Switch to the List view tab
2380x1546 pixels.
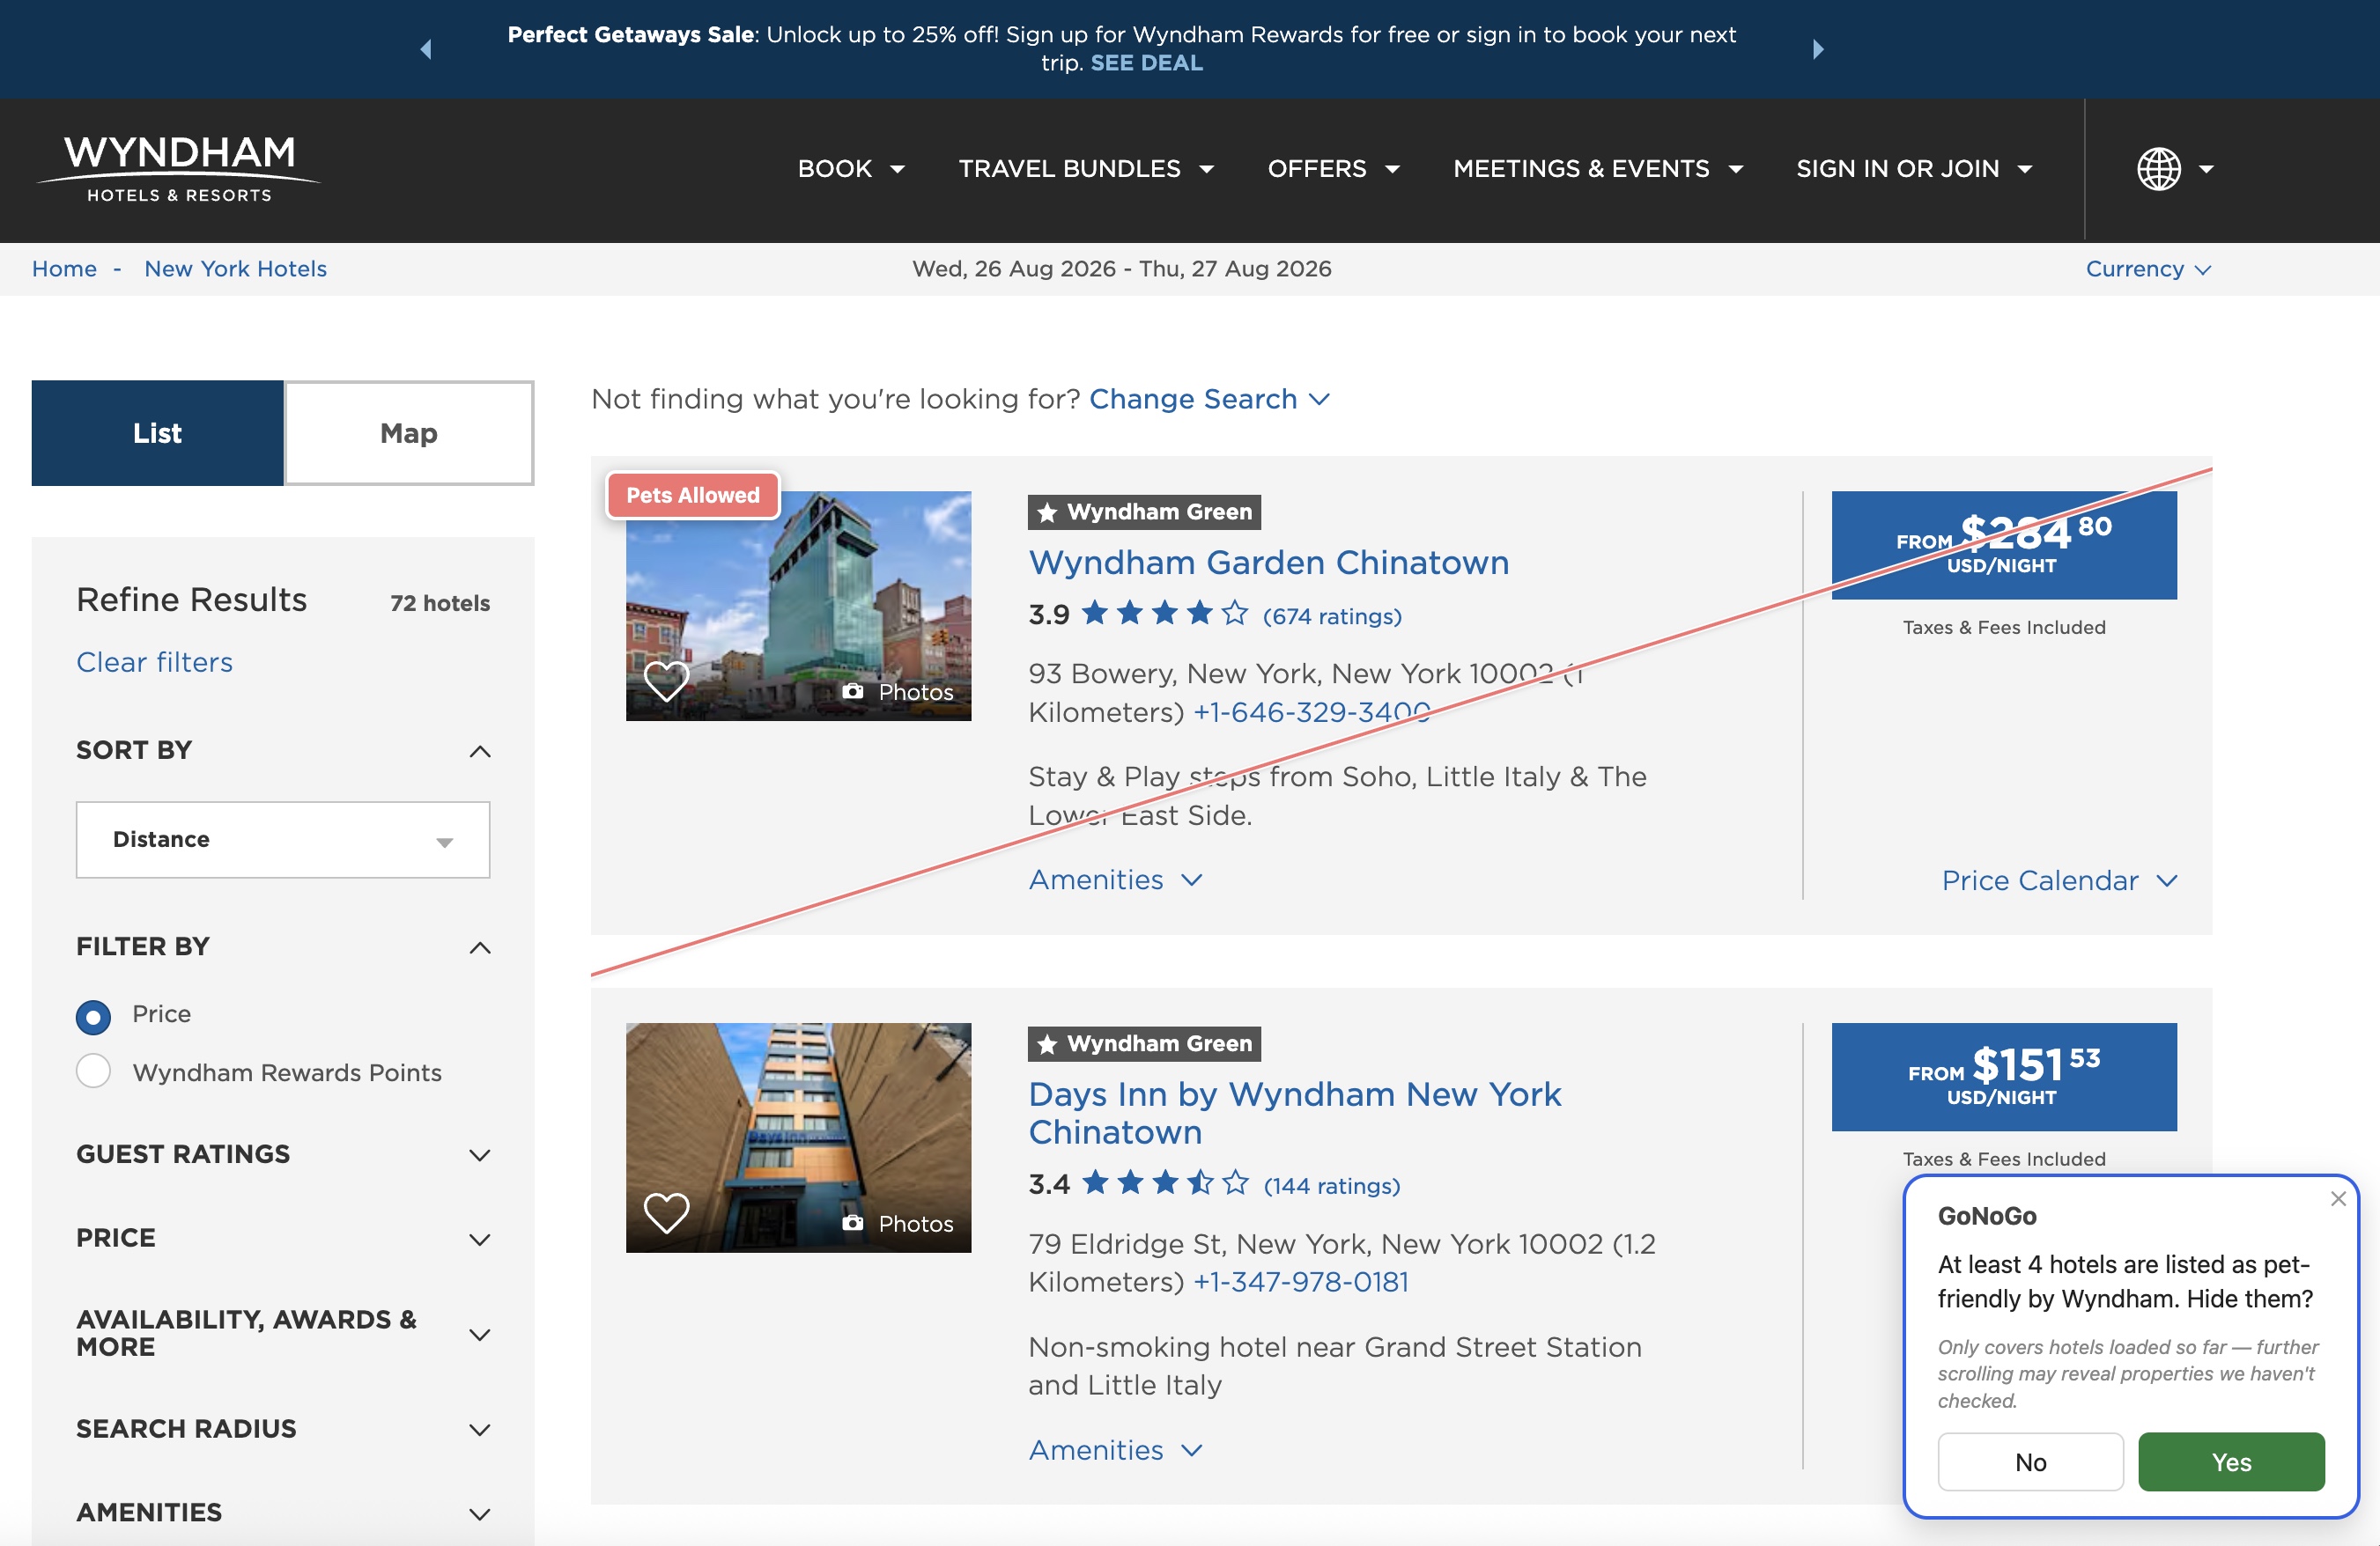click(x=157, y=432)
